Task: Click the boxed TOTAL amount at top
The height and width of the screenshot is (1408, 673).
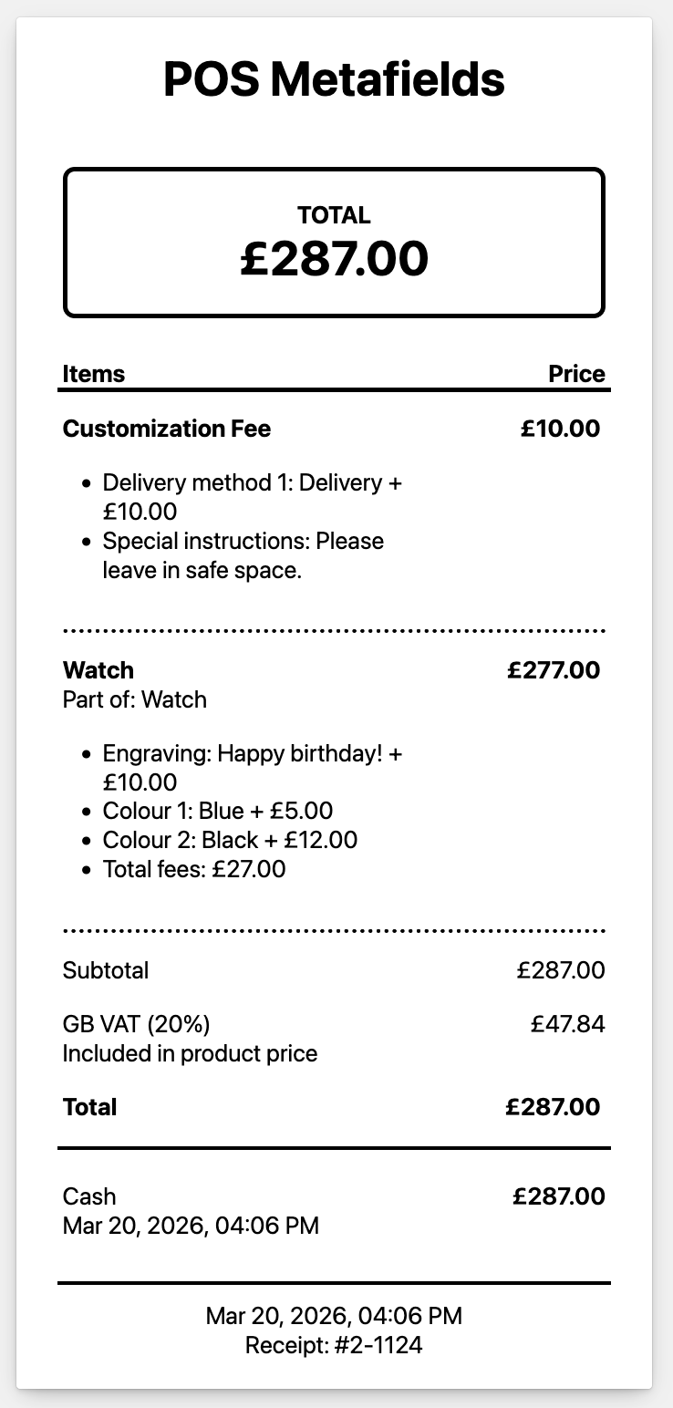Action: click(x=334, y=258)
